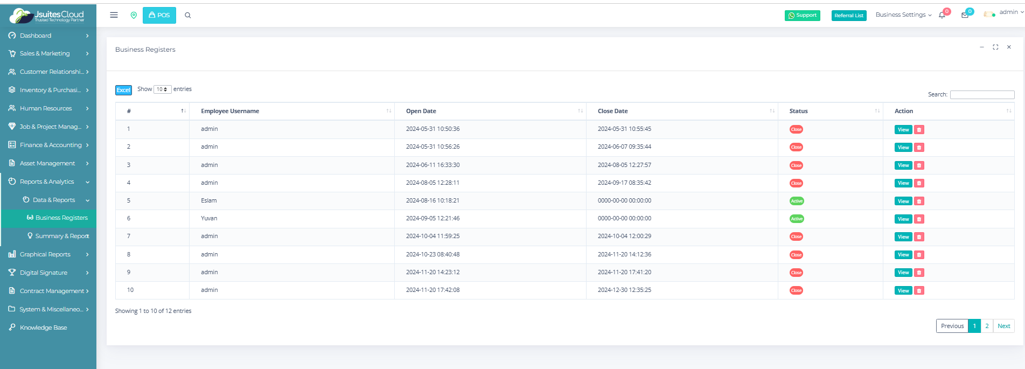Click the table Search input field
Screen dimensions: 1025x369
coord(982,95)
